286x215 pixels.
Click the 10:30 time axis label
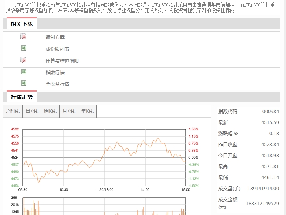[x=63, y=190]
